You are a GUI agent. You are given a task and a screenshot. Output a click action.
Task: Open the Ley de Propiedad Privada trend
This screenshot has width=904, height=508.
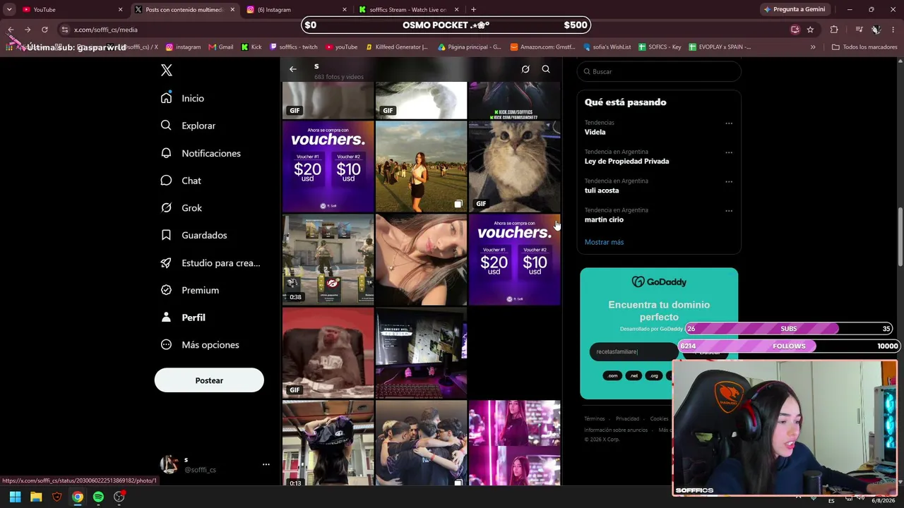(626, 161)
